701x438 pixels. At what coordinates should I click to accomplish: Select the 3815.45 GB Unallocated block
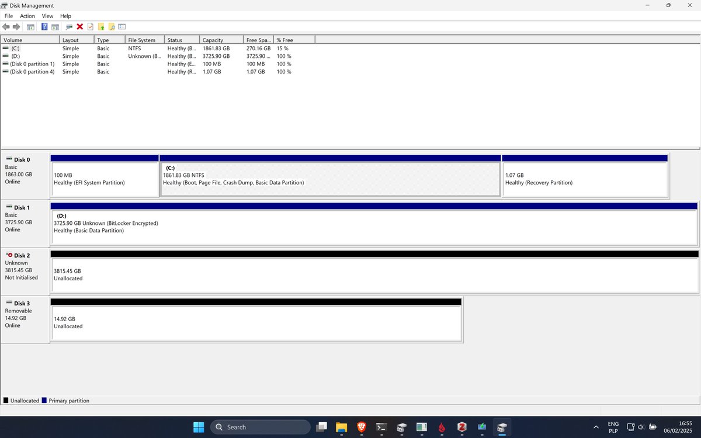[x=374, y=272]
